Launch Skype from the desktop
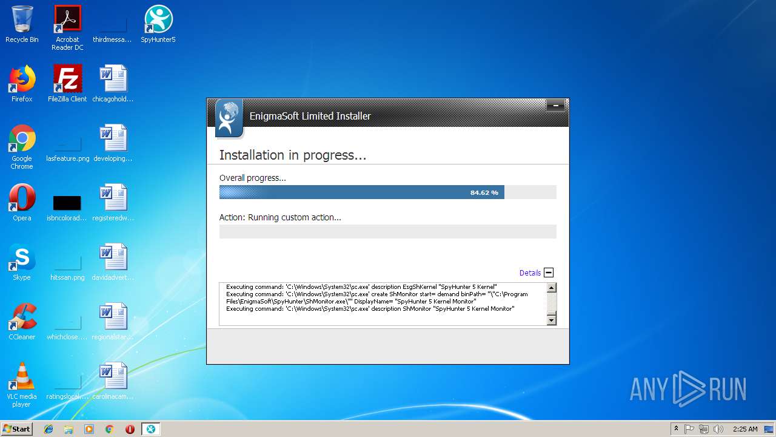The image size is (776, 437). point(22,262)
